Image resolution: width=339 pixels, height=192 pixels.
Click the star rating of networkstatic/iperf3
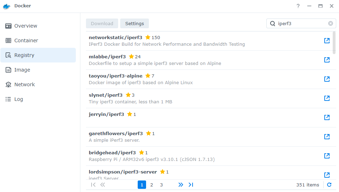[153, 38]
